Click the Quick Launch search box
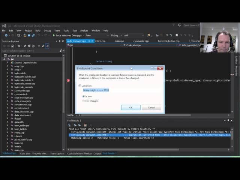The image size is (240, 180). click(191, 25)
